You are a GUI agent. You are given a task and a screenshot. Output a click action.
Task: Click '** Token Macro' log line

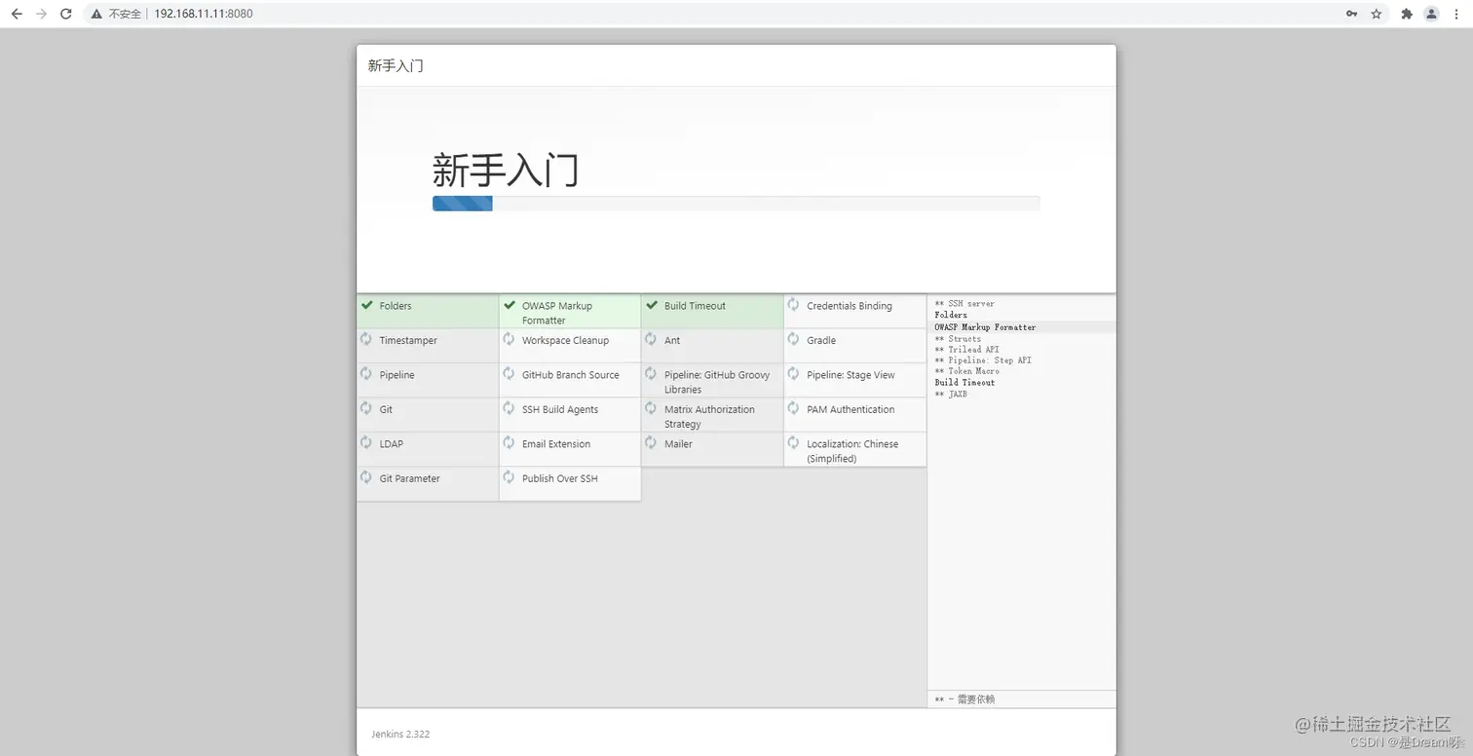coord(966,371)
